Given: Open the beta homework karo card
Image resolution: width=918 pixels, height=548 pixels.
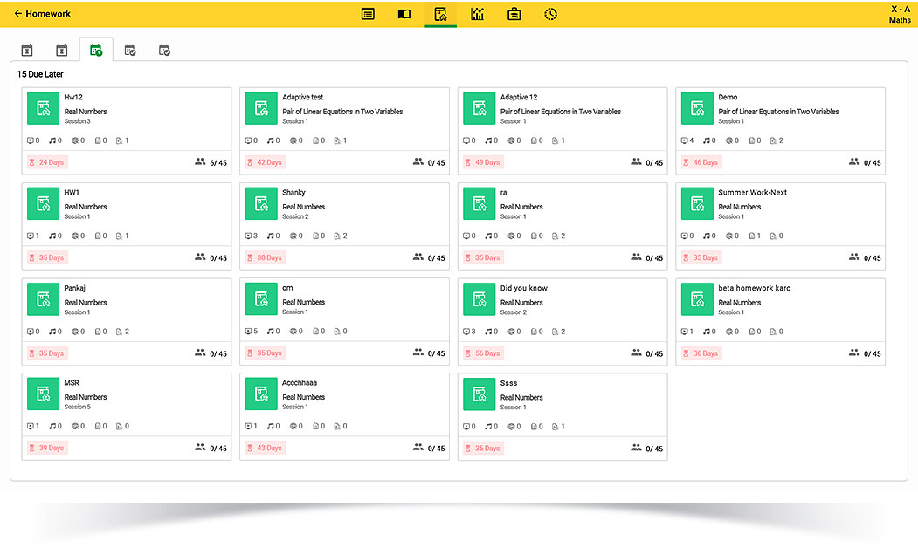Looking at the screenshot, I should click(754, 288).
